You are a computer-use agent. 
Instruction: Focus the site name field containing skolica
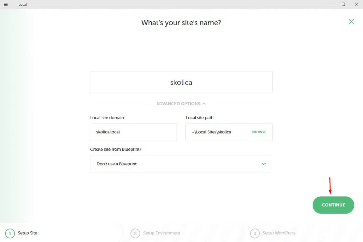[181, 82]
